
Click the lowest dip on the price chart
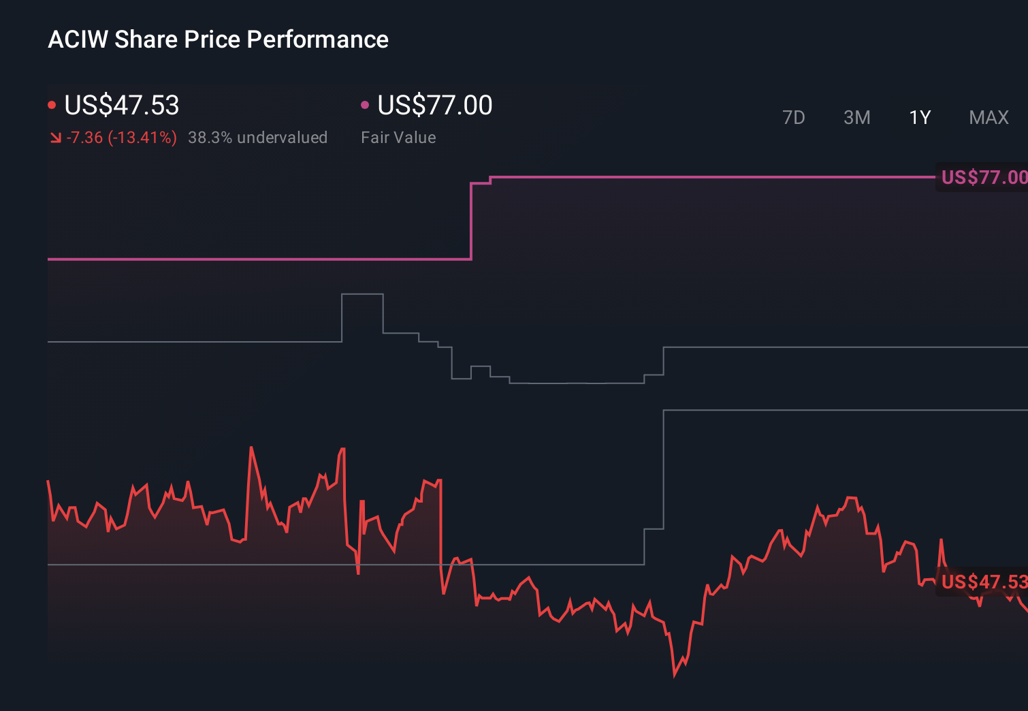point(674,676)
